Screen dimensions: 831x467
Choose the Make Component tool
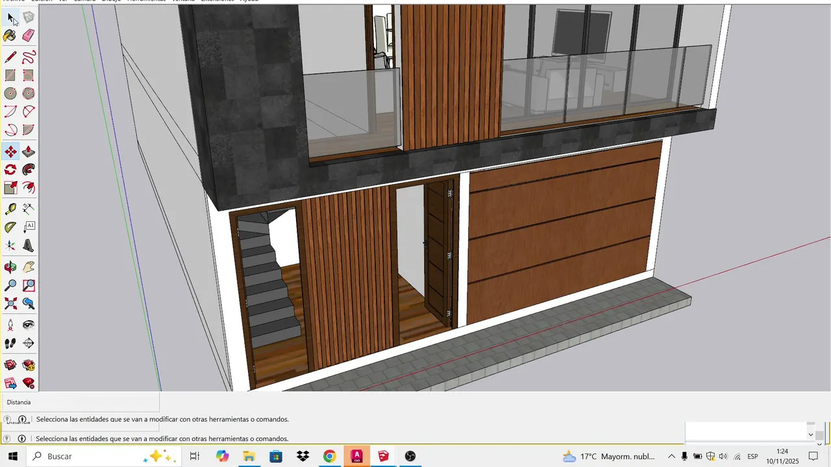click(29, 18)
